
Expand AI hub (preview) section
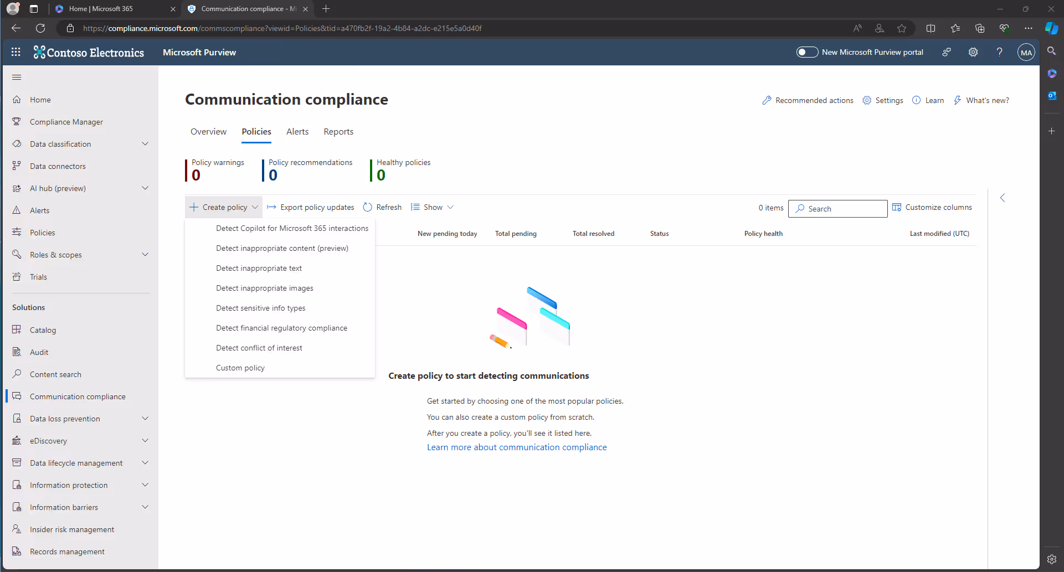coord(145,188)
